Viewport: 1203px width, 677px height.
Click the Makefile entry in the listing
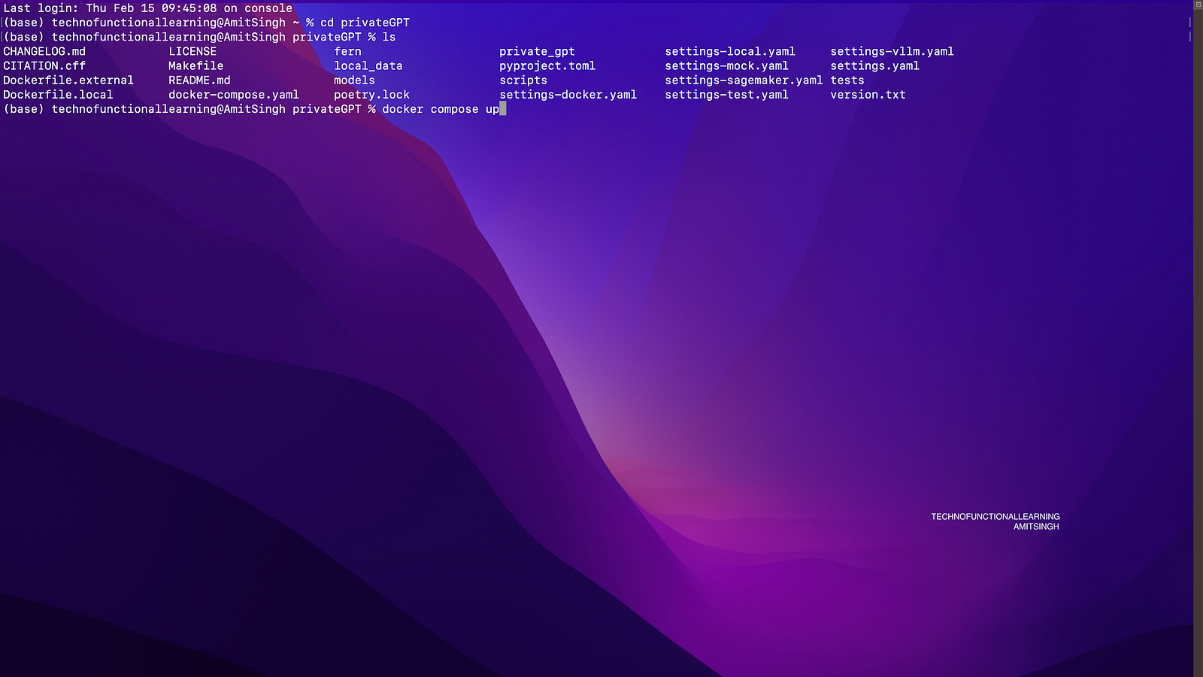click(195, 66)
